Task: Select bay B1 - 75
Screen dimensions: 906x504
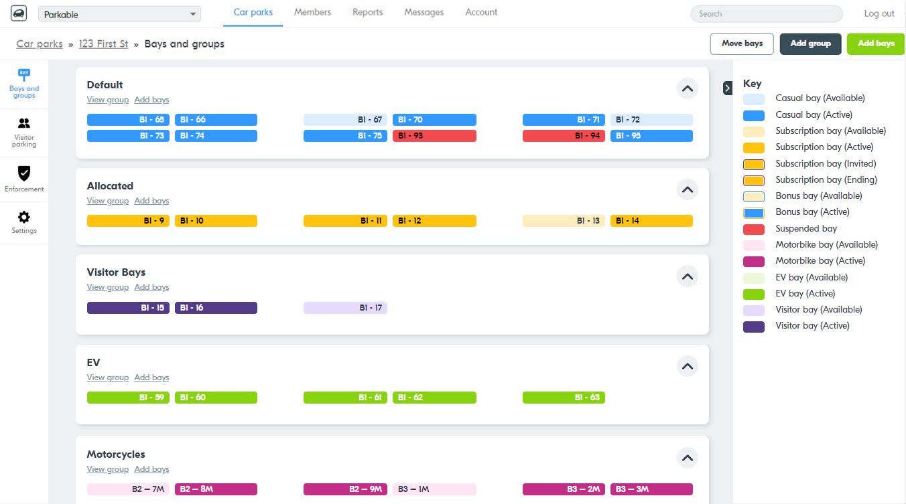Action: pyautogui.click(x=345, y=136)
